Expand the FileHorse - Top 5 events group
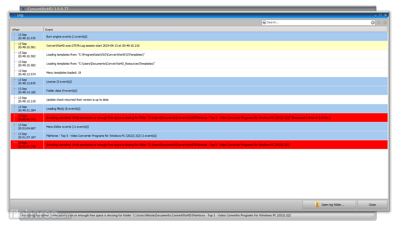Screen dimensions: 398x228 [x=15, y=134]
